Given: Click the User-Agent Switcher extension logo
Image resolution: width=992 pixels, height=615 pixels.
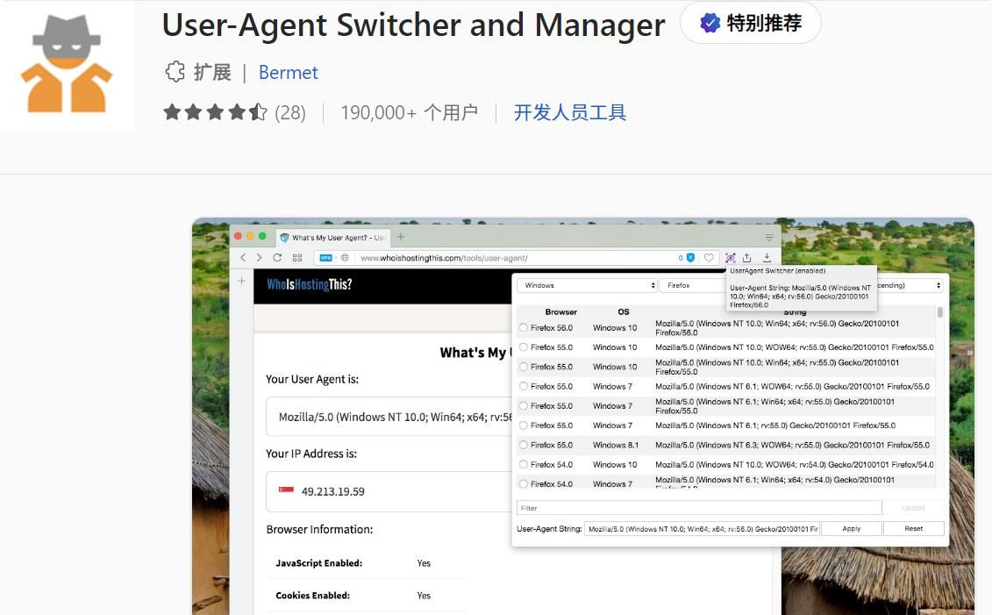Looking at the screenshot, I should 67,64.
